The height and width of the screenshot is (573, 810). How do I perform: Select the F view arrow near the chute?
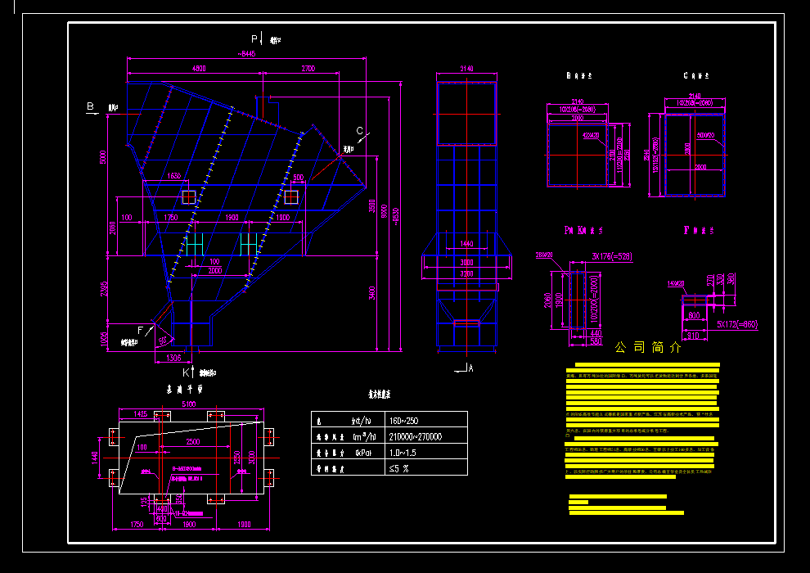(140, 329)
